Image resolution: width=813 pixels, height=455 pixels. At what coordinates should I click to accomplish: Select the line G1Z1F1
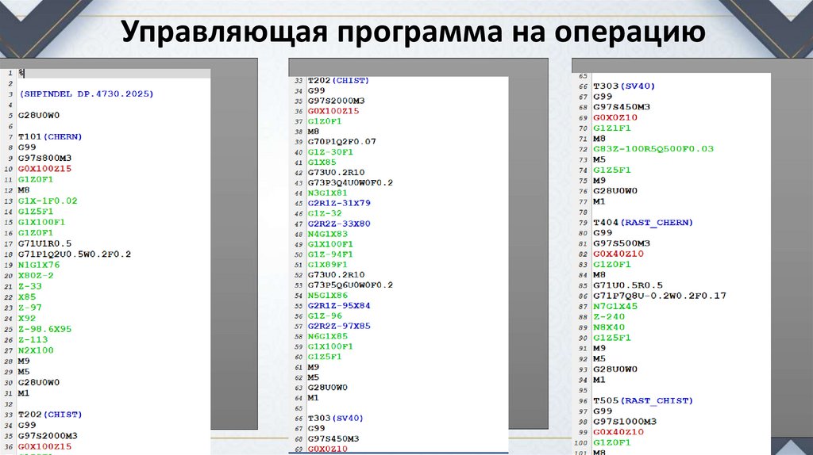point(612,128)
